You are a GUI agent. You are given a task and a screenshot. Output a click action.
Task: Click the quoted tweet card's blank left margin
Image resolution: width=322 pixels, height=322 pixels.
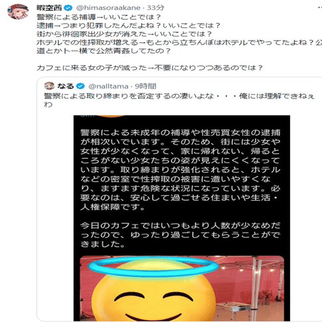(x=55, y=210)
